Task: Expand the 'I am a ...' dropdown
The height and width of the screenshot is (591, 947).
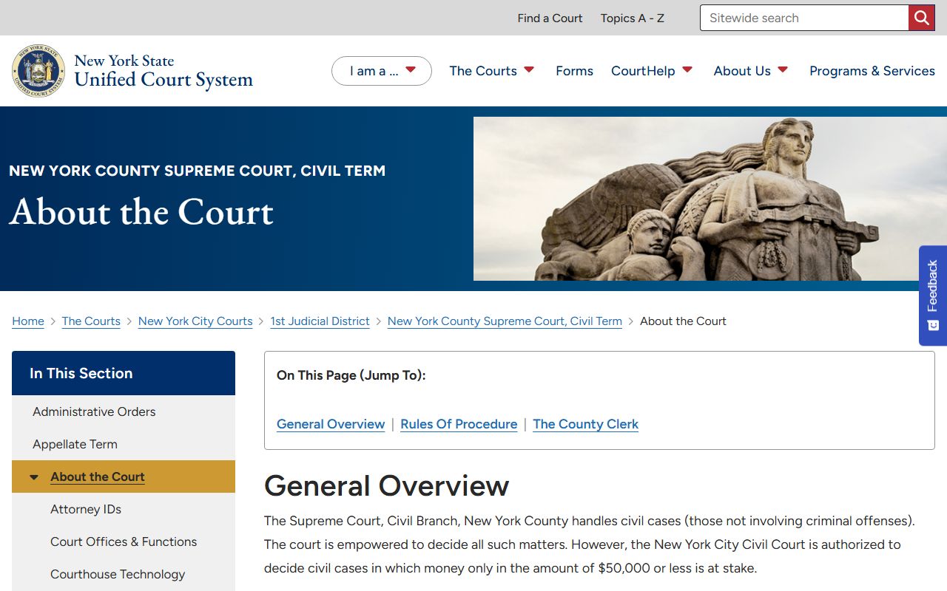Action: click(x=382, y=71)
